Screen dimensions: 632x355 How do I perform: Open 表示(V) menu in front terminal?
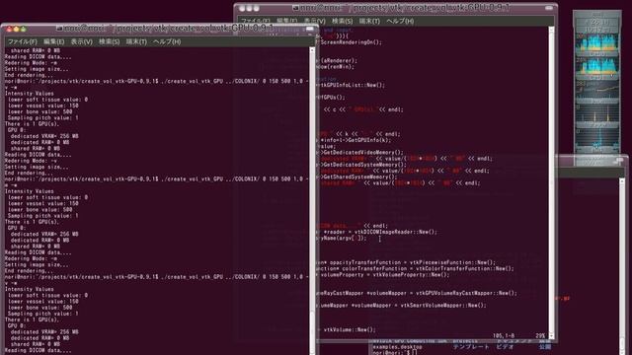click(x=81, y=41)
